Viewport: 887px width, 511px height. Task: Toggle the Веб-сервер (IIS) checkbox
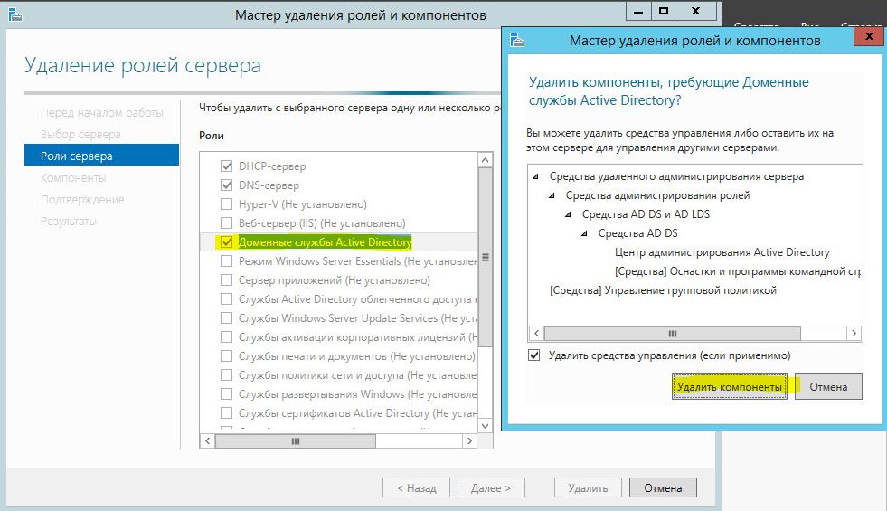226,223
